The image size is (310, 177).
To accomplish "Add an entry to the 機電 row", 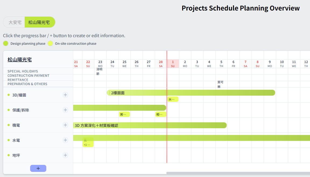I will (x=65, y=125).
